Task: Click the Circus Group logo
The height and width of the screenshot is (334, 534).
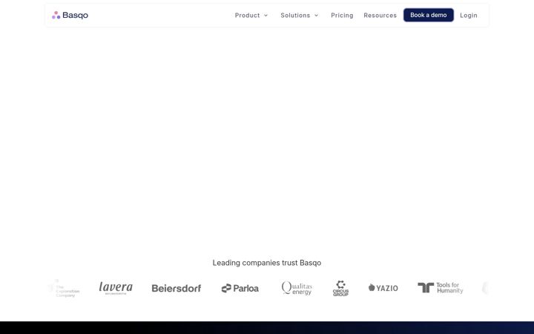Action: pos(340,288)
